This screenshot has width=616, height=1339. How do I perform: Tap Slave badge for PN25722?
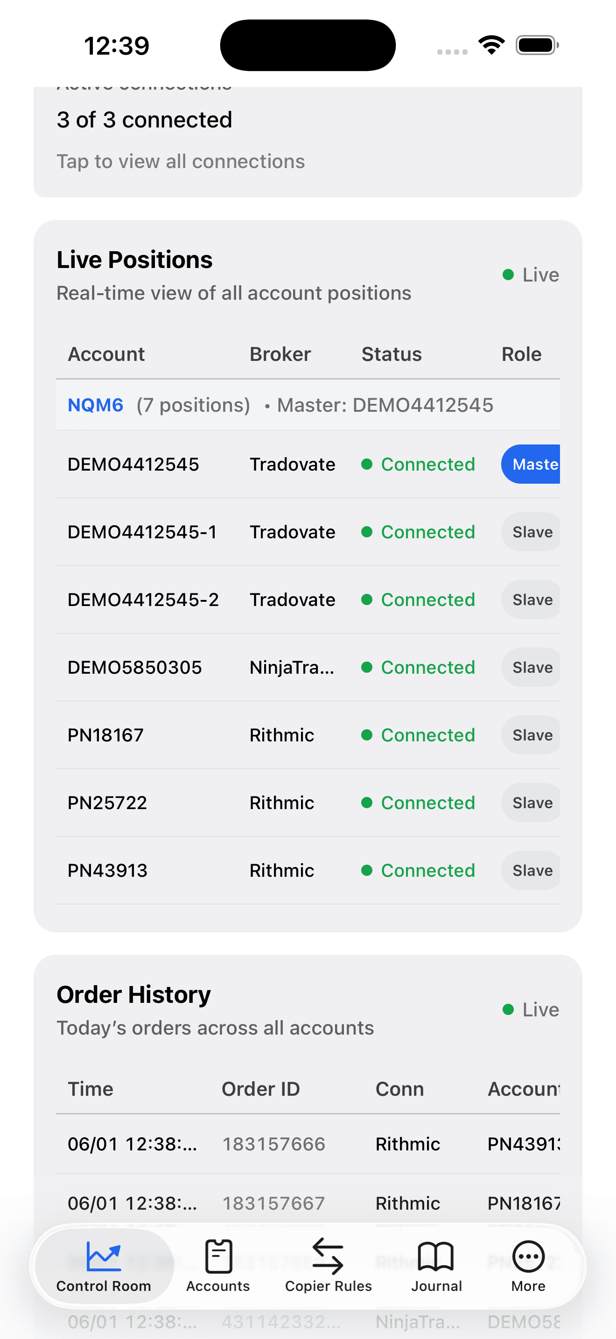[531, 803]
